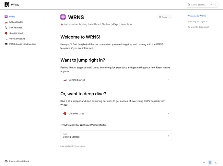
Task: Click the Palestine flag icon in the sidebar
Action: (x=6, y=44)
